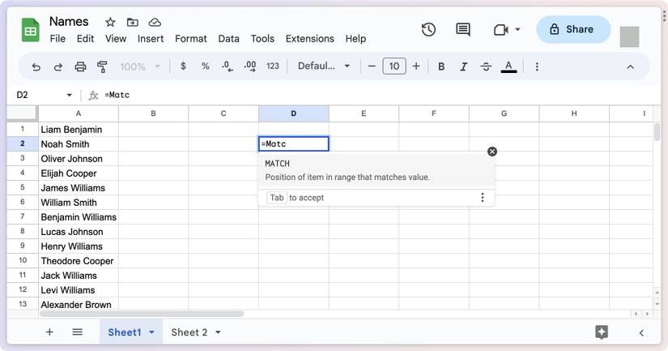Switch to Sheet 2 tab

[x=189, y=332]
